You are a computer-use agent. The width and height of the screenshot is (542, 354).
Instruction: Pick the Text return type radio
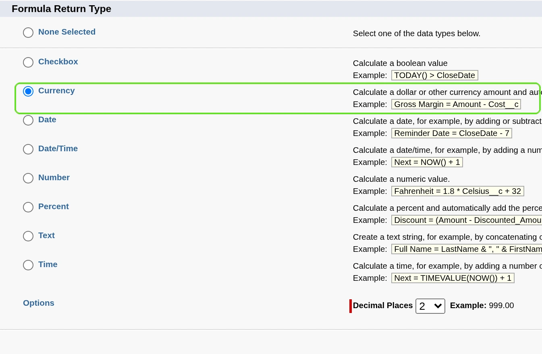28,236
